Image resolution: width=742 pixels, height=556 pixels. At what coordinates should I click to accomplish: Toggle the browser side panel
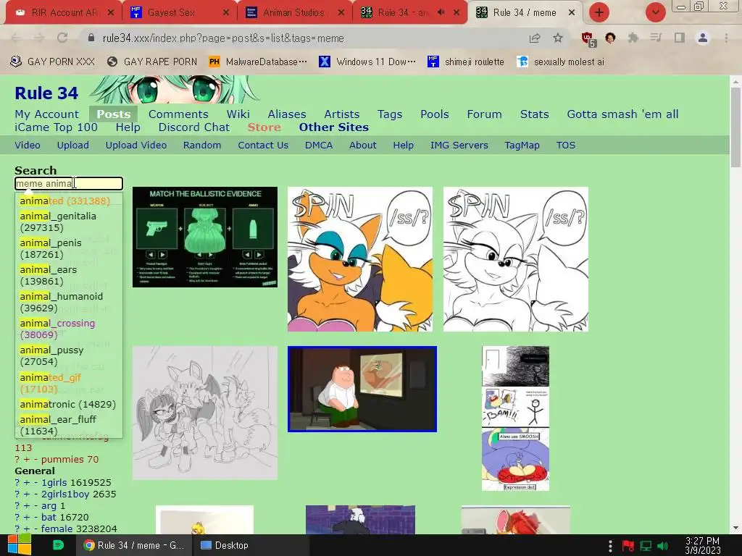click(679, 38)
